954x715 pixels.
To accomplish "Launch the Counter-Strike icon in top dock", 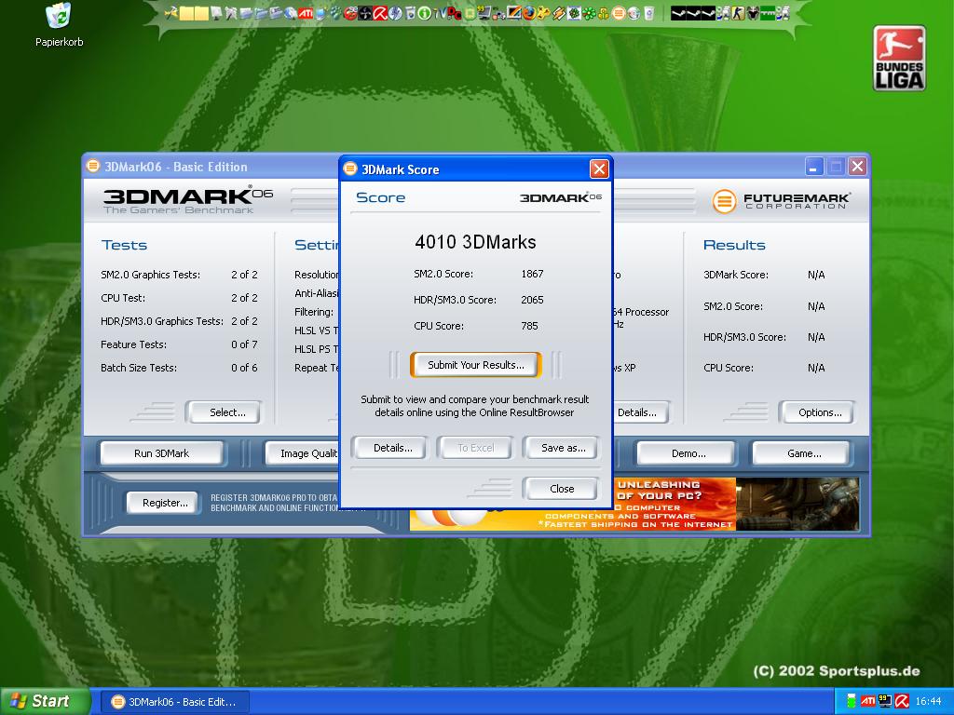I will point(738,13).
